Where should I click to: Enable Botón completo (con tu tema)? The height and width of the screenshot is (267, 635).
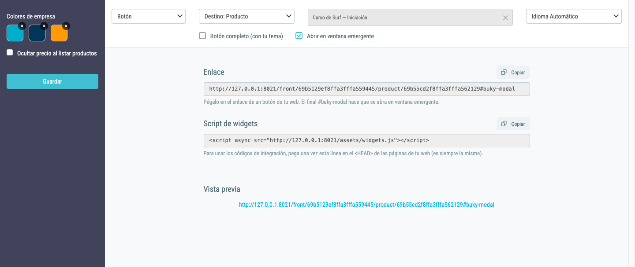202,36
